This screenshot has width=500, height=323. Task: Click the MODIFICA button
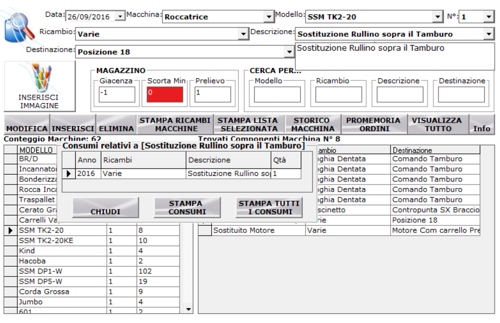(27, 124)
